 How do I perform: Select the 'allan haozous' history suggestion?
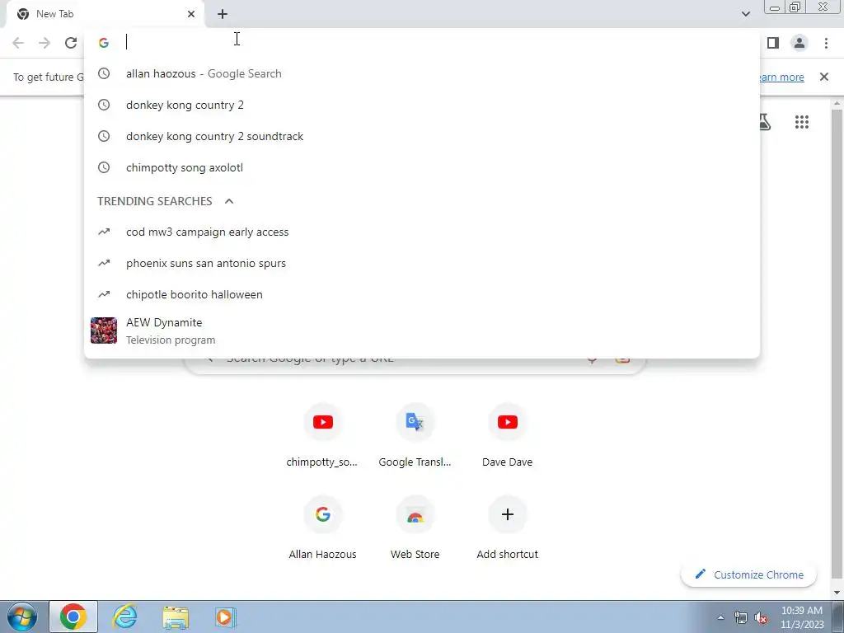point(422,73)
